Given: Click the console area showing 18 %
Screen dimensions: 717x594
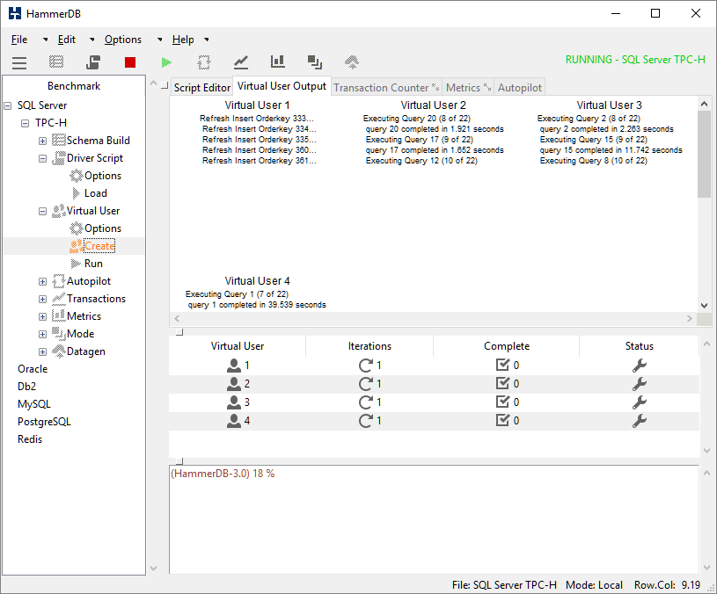Looking at the screenshot, I should tap(434, 519).
